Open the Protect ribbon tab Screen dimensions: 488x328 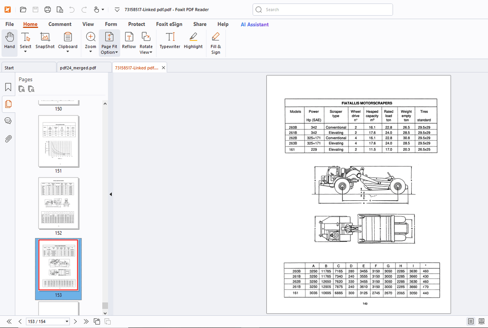pyautogui.click(x=137, y=24)
